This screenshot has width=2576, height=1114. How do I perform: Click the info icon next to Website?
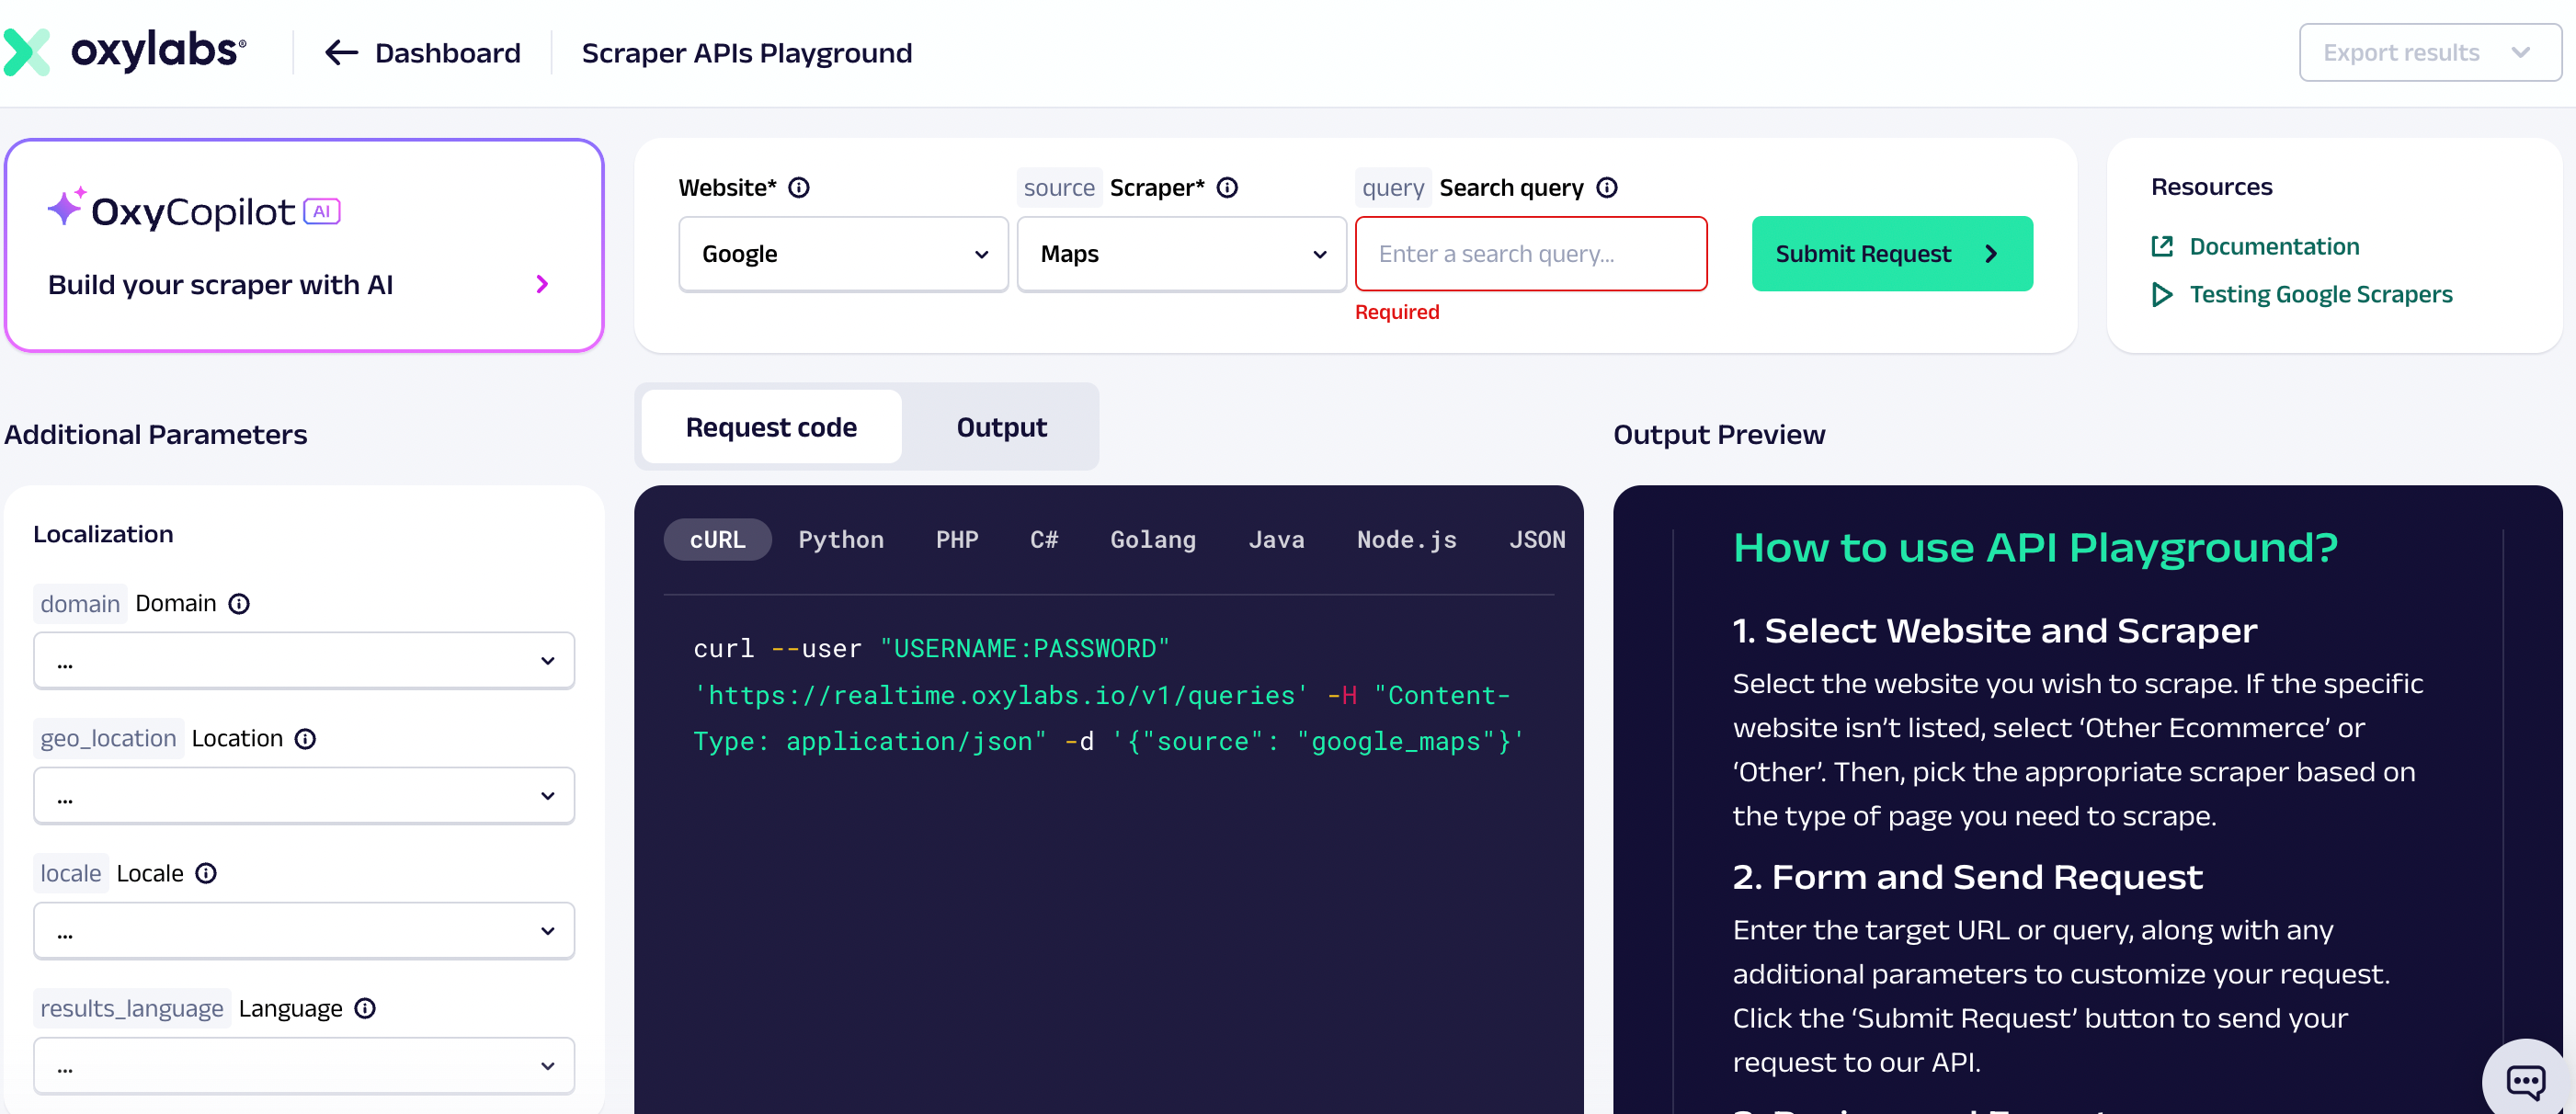coord(798,188)
